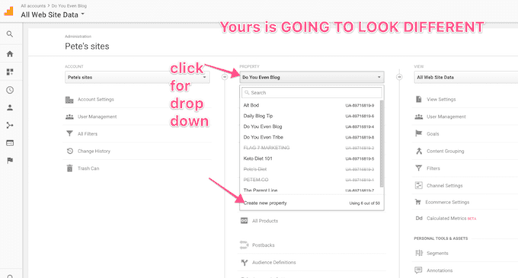Click the view User Management people icon
The height and width of the screenshot is (278, 518).
418,117
